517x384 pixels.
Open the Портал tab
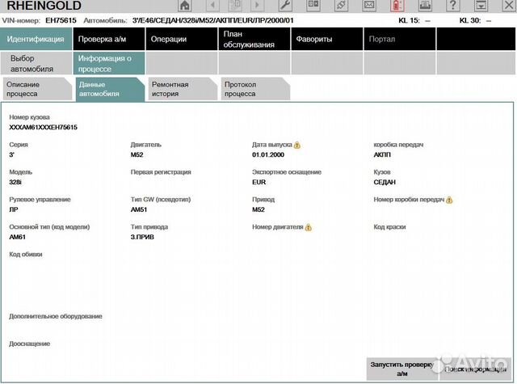[x=400, y=39]
